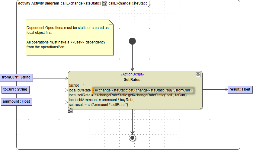The width and height of the screenshot is (253, 150).
Task: Click the highlighted getXchangeRateStatic("buy") expression
Action: coord(143,90)
